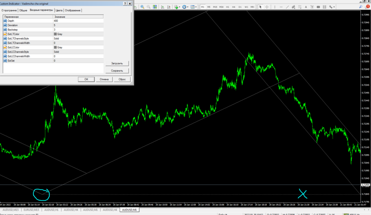
Task: Click the Значение column header
Action: point(78,17)
